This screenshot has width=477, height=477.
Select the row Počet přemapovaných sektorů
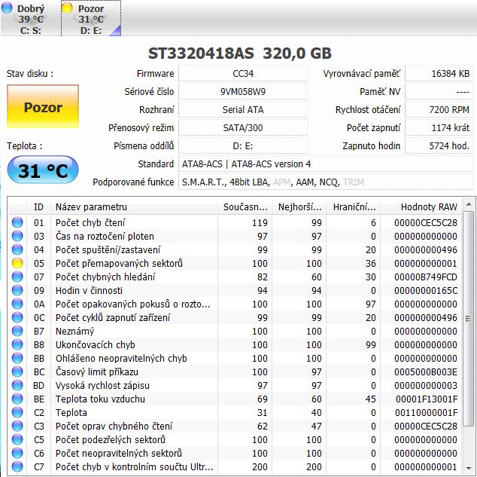(234, 263)
